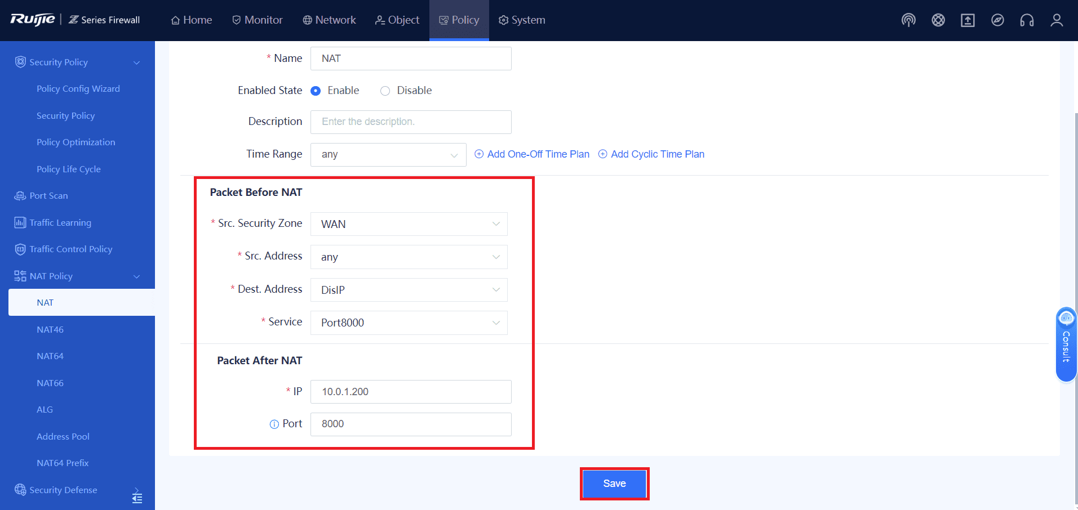Open the System tab

pyautogui.click(x=522, y=20)
